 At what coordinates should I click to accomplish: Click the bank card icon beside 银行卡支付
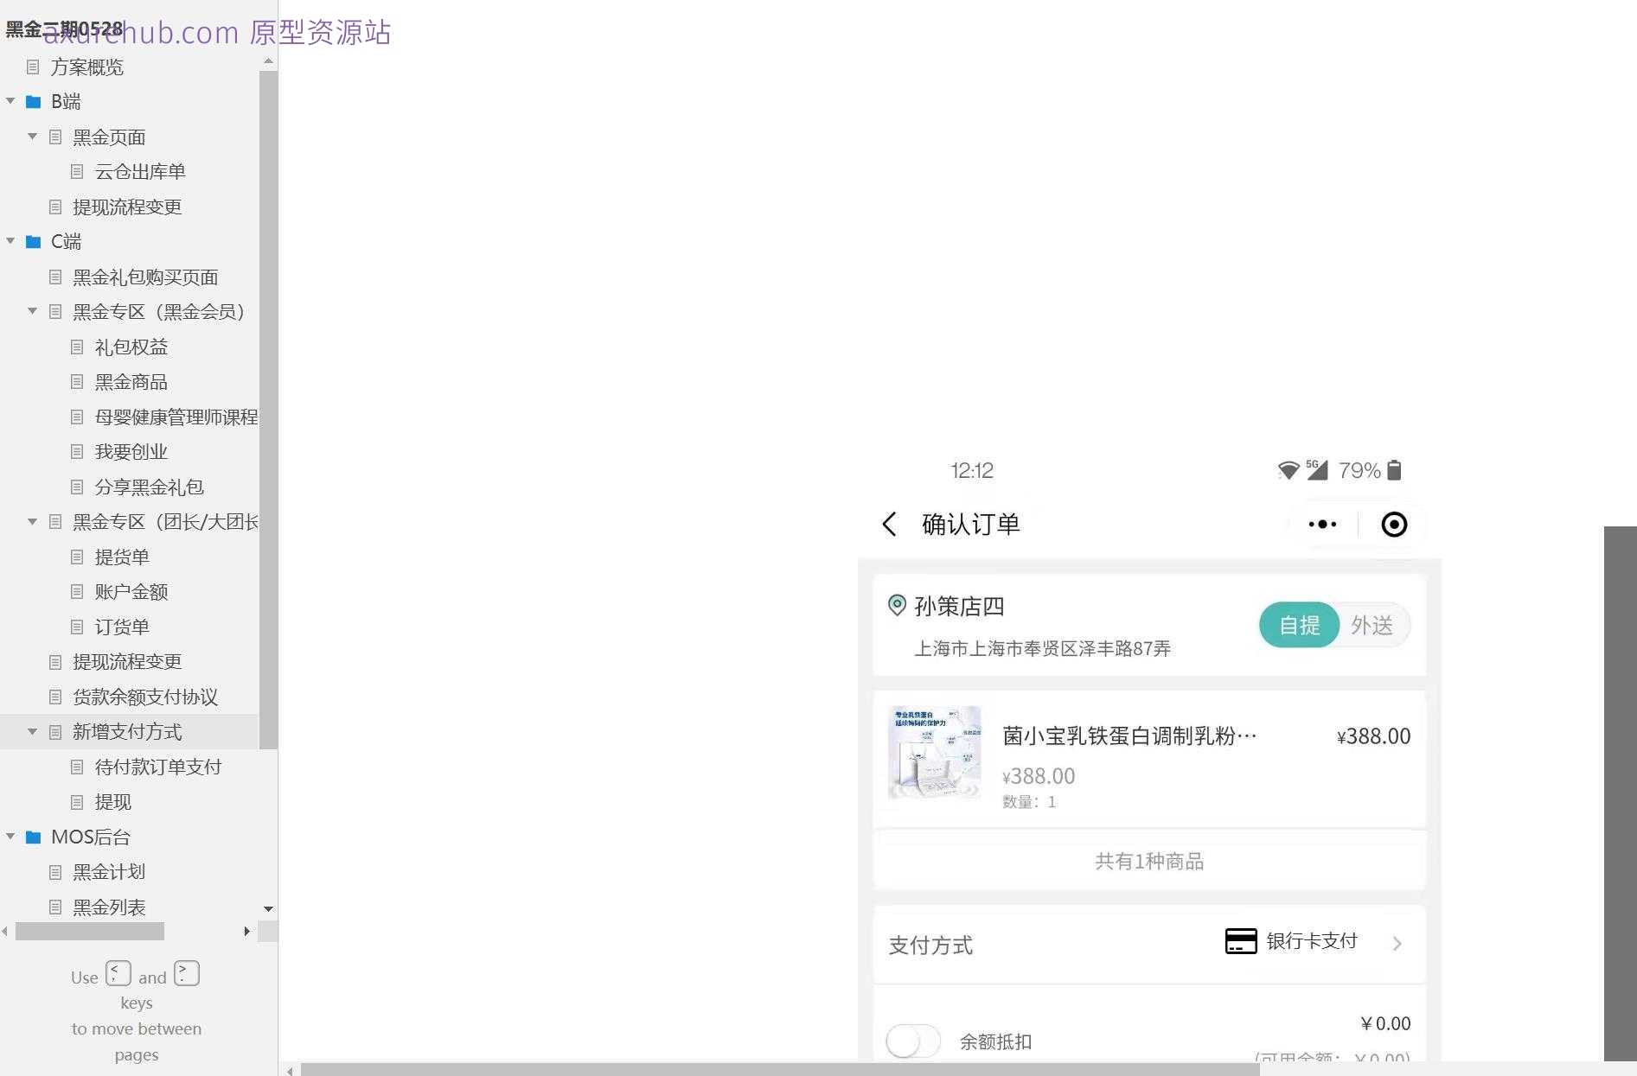click(x=1240, y=942)
